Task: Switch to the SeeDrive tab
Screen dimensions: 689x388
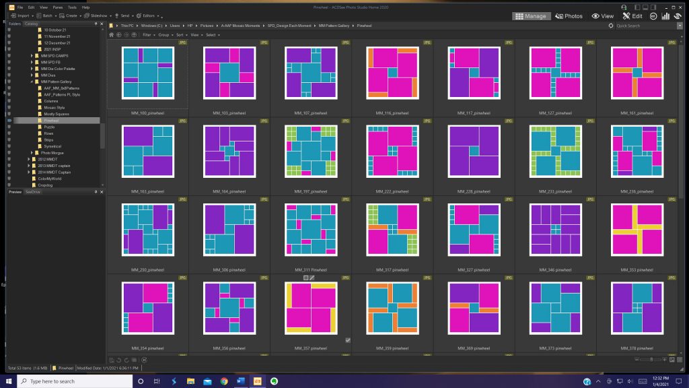Action: coord(33,192)
